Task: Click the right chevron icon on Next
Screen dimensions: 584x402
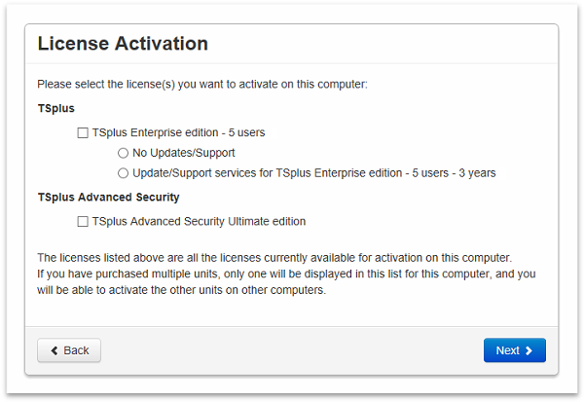Action: (x=529, y=350)
